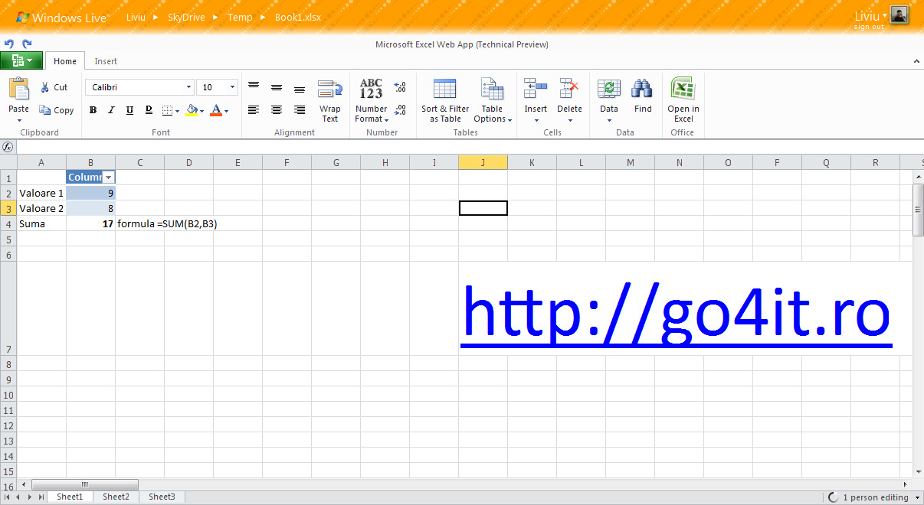
Task: Click the Middle Align icon
Action: [277, 87]
